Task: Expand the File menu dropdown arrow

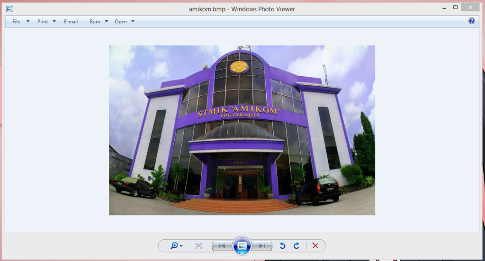Action: [28, 21]
